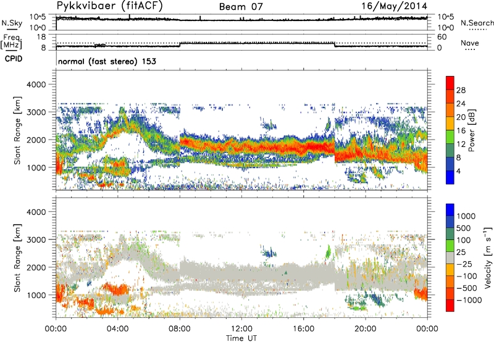Click the '-1000' velocity colorbar tick
Viewport: 494px width, 342px height.
(469, 300)
